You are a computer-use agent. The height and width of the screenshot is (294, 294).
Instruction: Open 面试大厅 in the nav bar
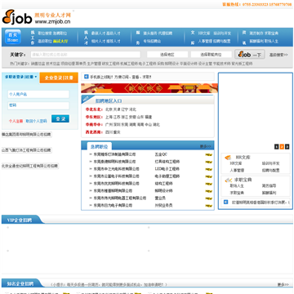coord(60,42)
